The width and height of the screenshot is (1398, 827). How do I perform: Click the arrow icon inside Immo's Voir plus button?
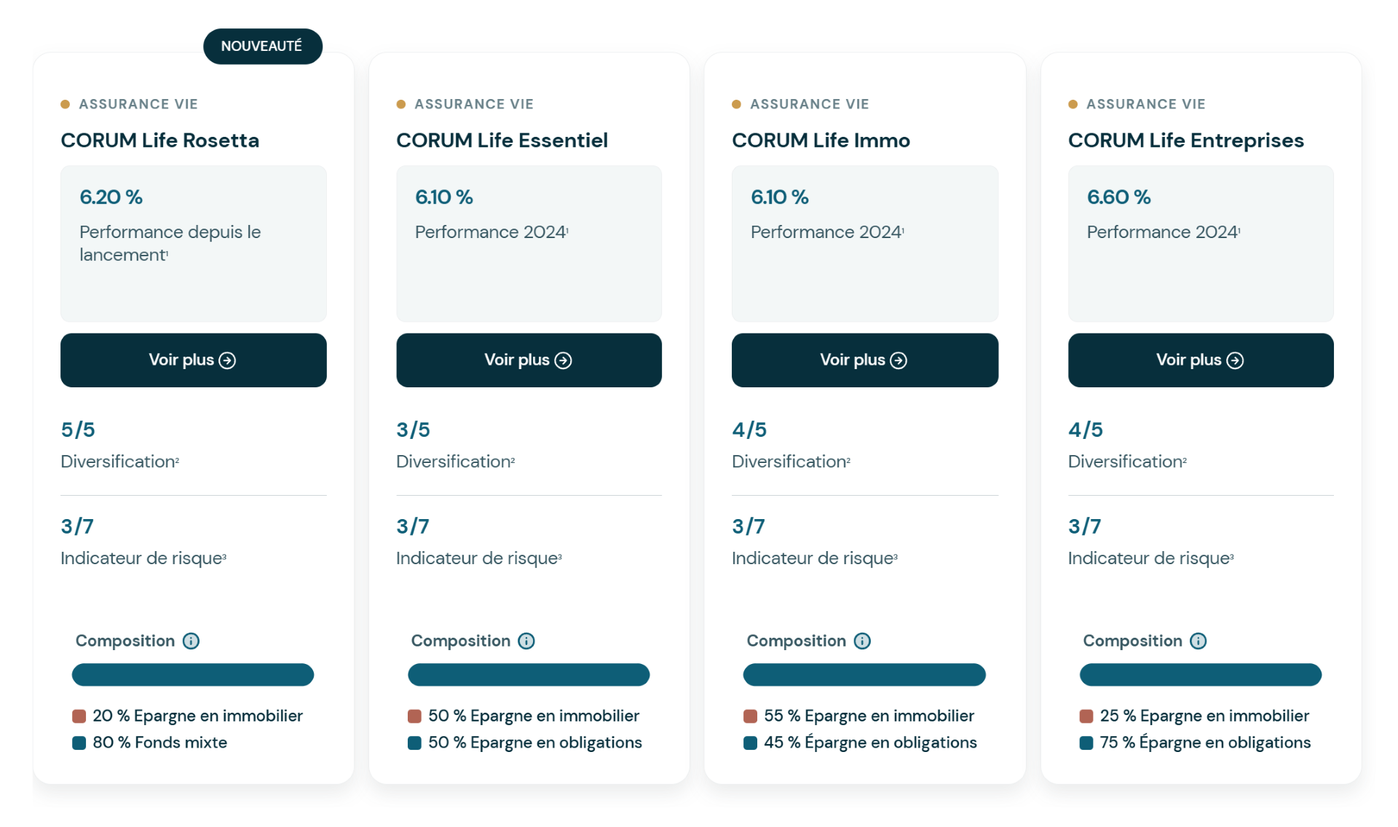[x=900, y=360]
